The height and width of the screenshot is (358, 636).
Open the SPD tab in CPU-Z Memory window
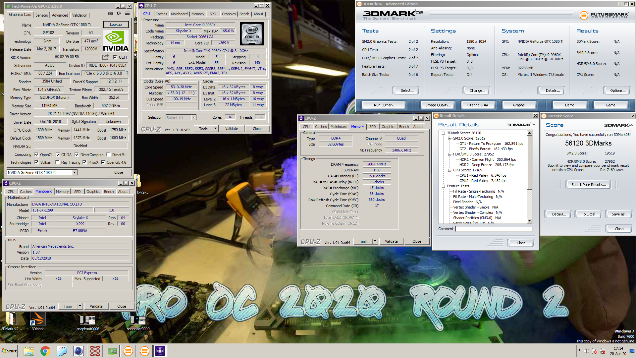373,127
